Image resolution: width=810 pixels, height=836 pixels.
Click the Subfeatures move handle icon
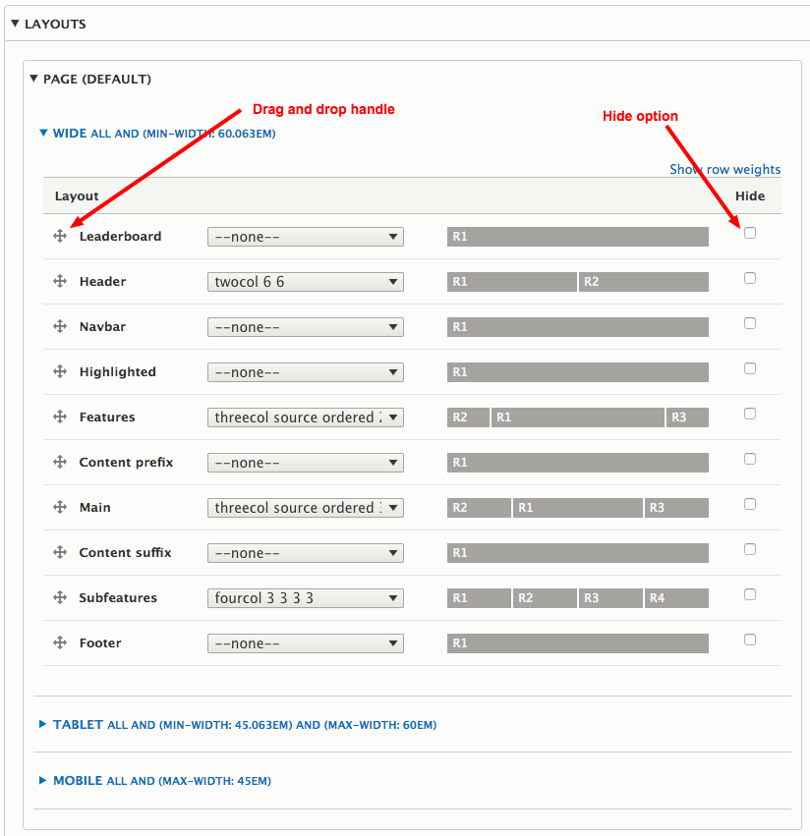pyautogui.click(x=60, y=598)
